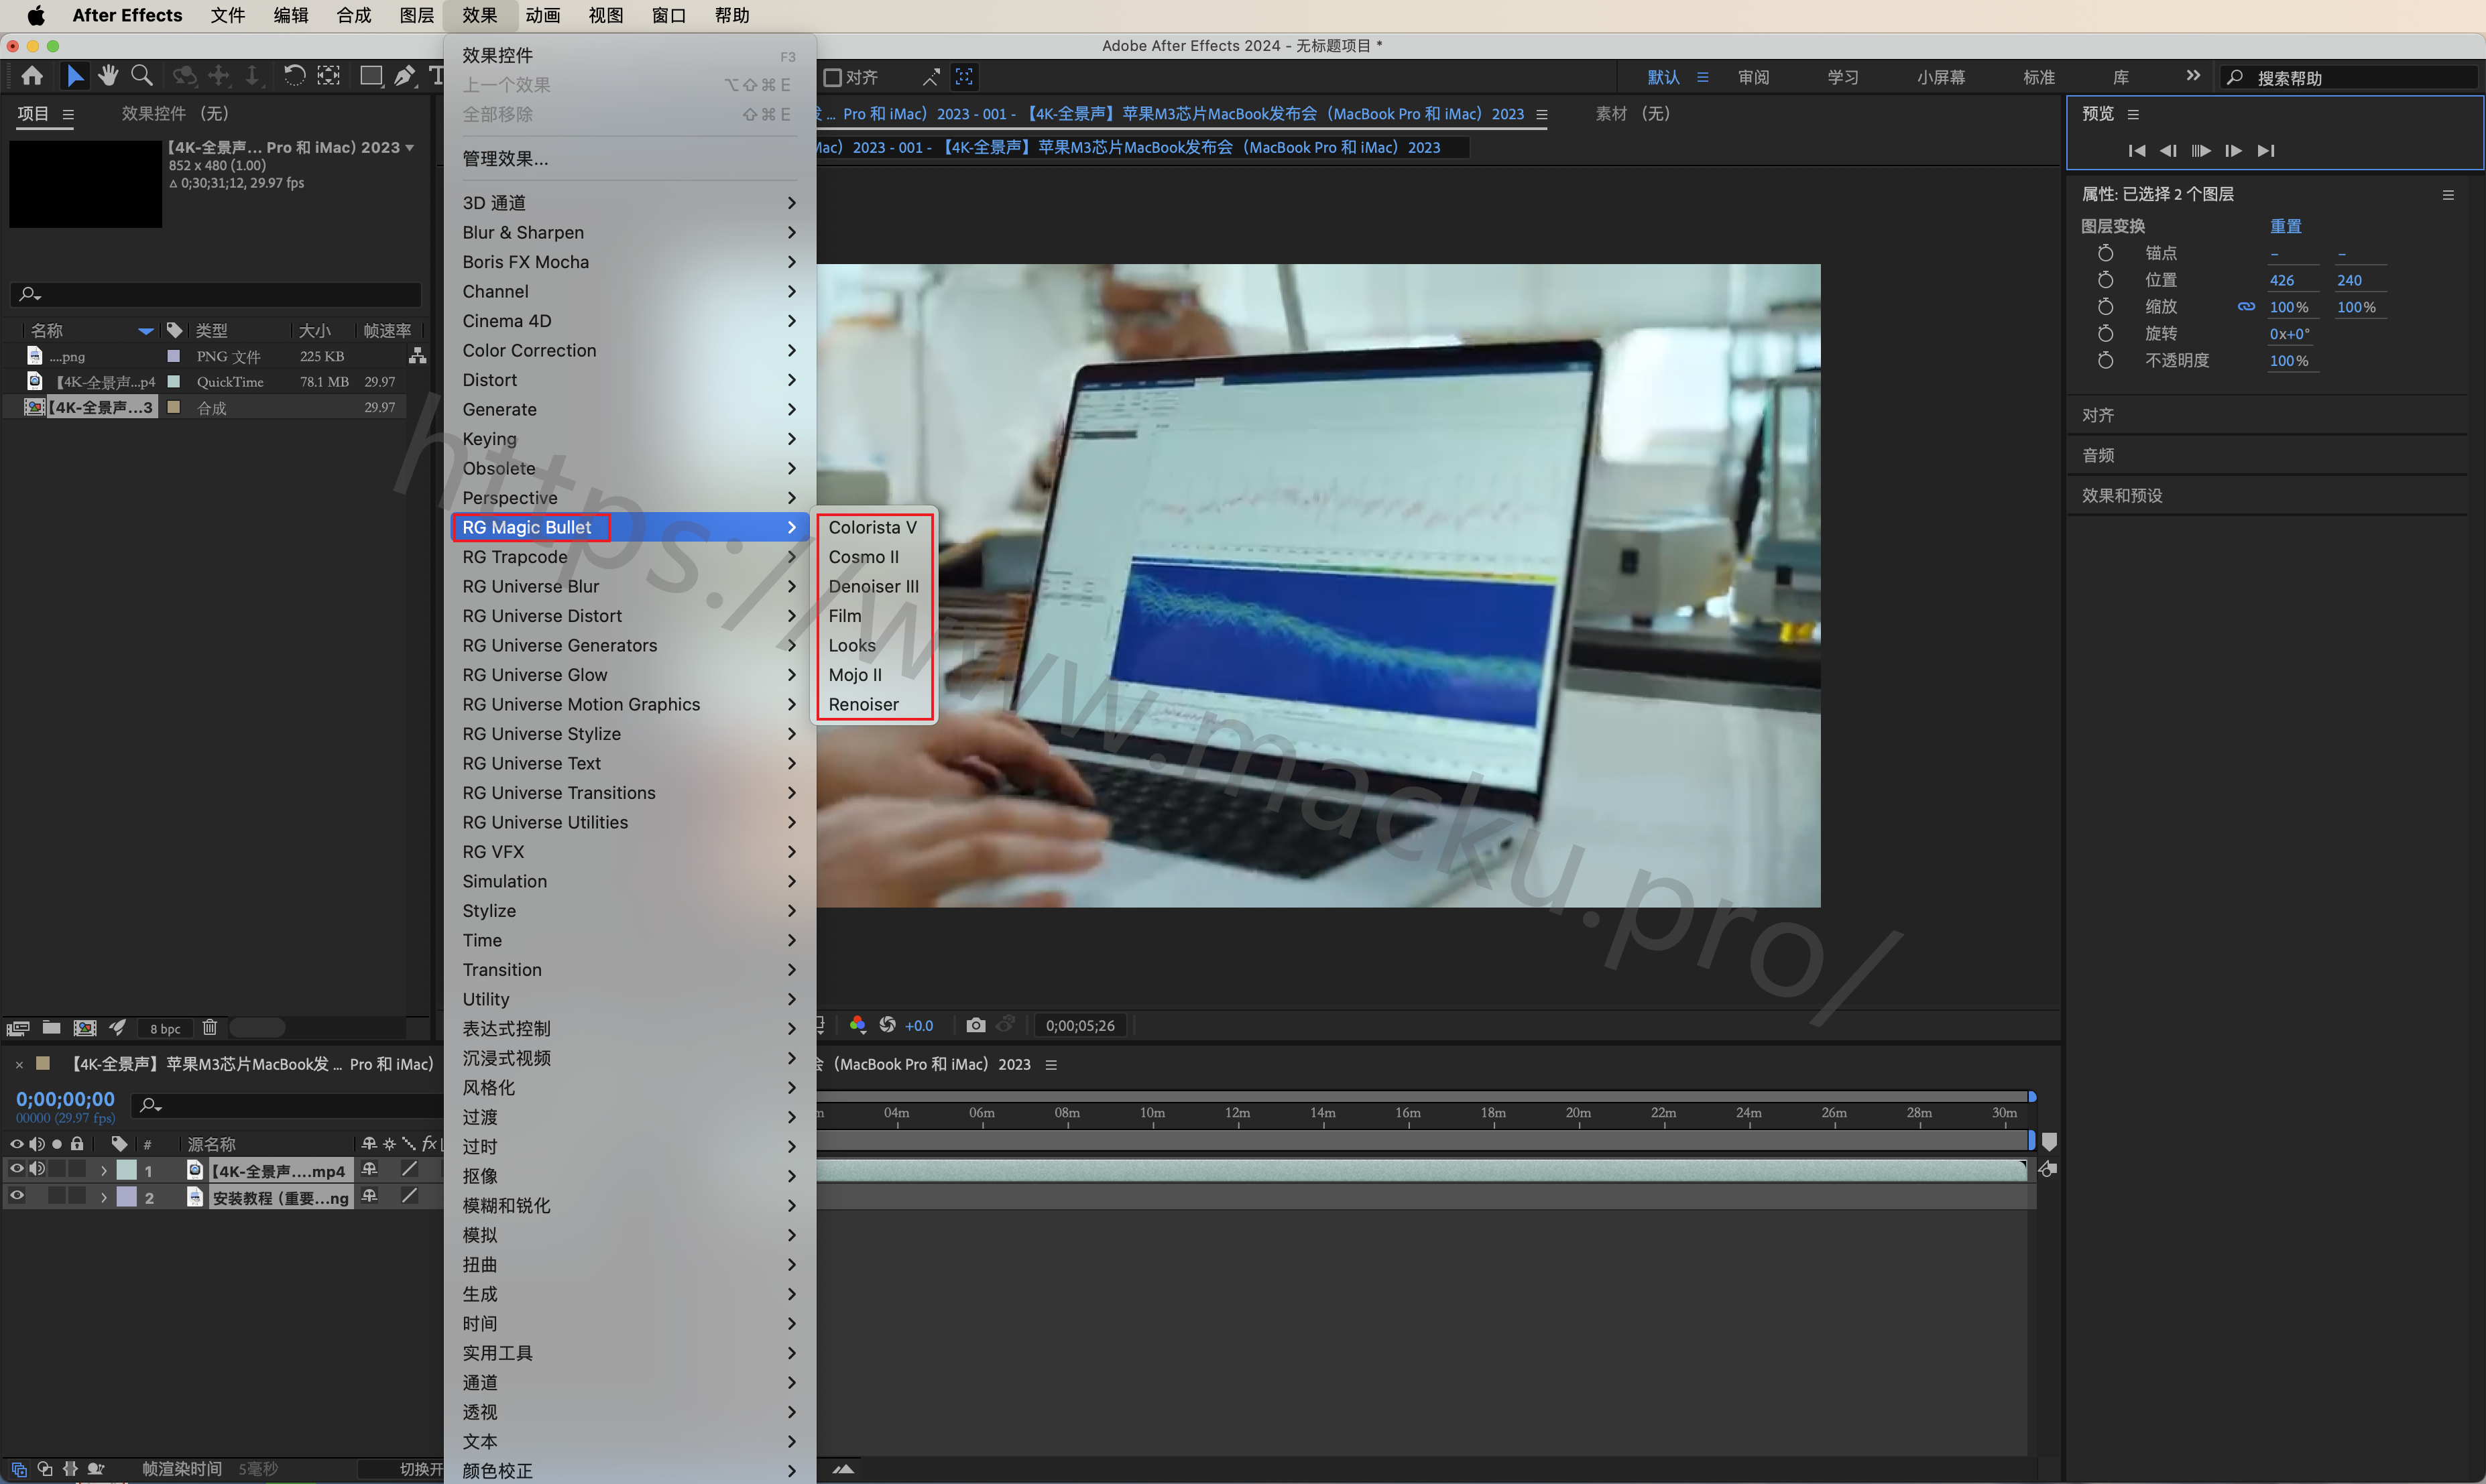Viewport: 2486px width, 1484px height.
Task: Select the Orbit camera tool
Action: pos(184,76)
